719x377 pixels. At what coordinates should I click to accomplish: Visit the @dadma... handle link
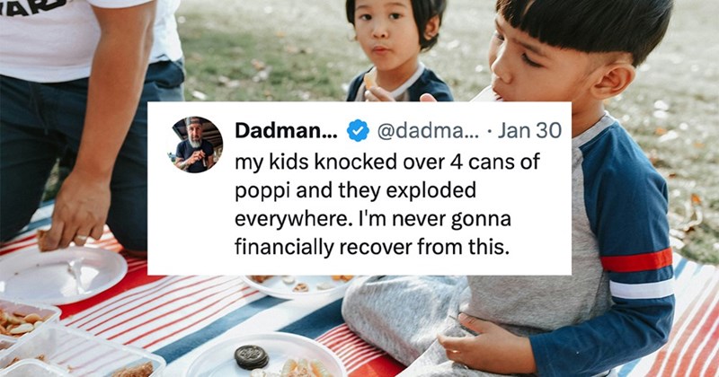click(x=428, y=131)
